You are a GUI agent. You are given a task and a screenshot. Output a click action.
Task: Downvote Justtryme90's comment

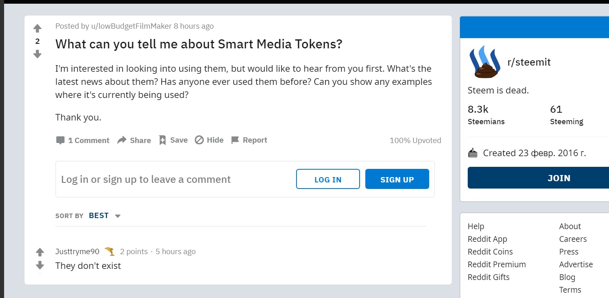pos(40,265)
